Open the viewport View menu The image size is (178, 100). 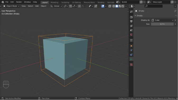[x=24, y=6]
